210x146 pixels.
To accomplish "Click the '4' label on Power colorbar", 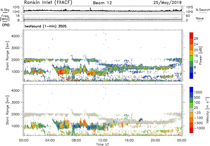I will coord(195,73).
